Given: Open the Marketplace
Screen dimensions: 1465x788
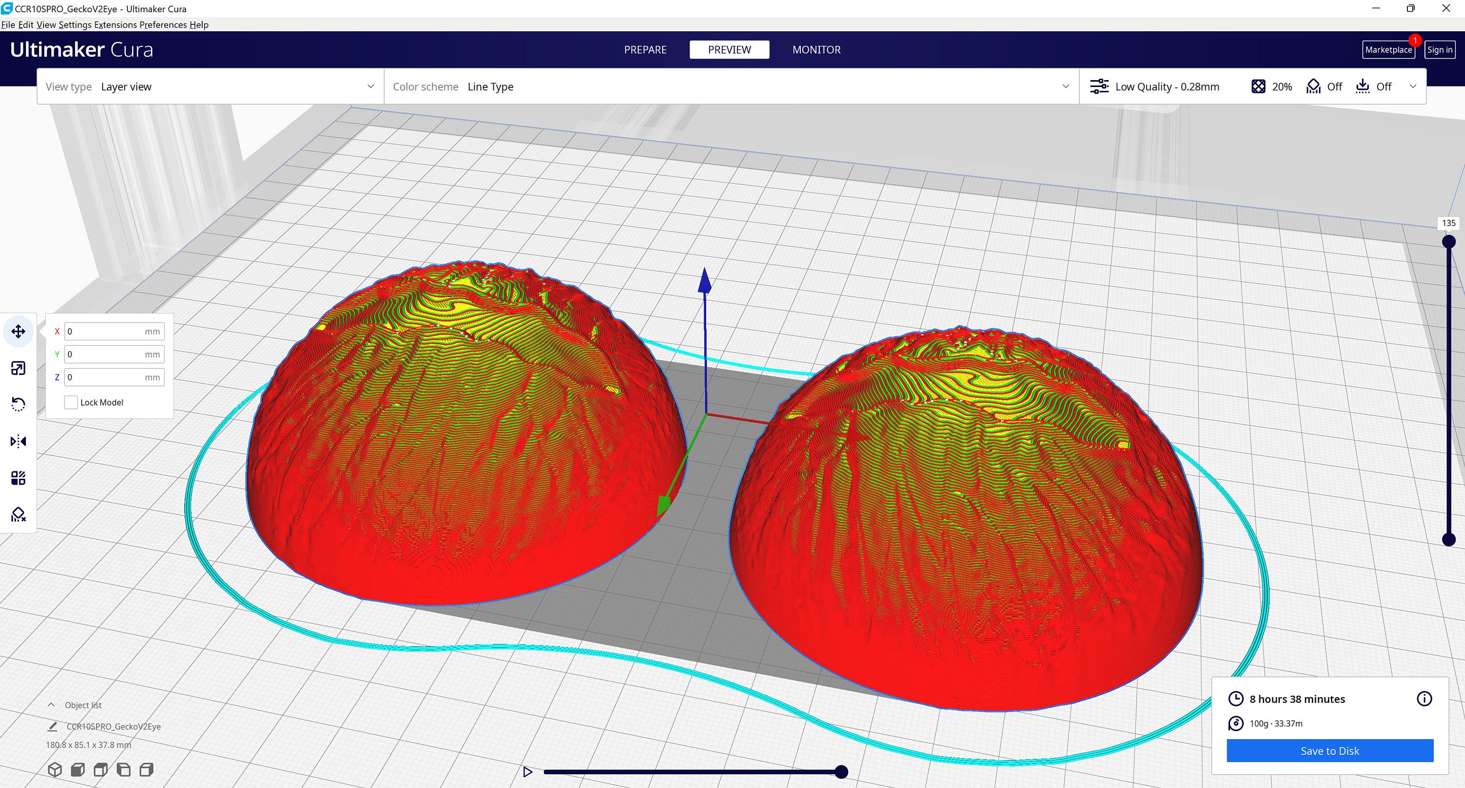Looking at the screenshot, I should (1388, 49).
